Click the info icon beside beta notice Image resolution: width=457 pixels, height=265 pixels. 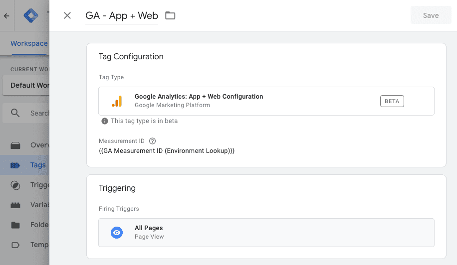pos(104,121)
